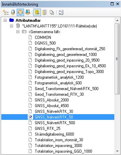Select the Attributmallar root label

click(x=28, y=20)
